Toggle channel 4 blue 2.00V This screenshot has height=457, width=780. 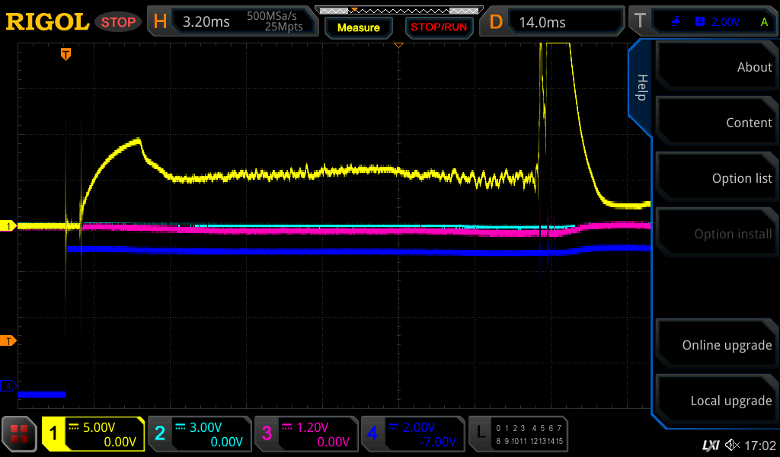point(413,434)
